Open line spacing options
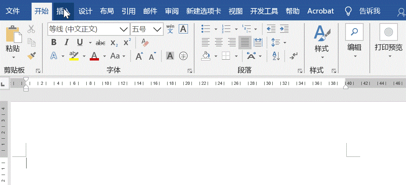The image size is (406, 185). [x=275, y=42]
